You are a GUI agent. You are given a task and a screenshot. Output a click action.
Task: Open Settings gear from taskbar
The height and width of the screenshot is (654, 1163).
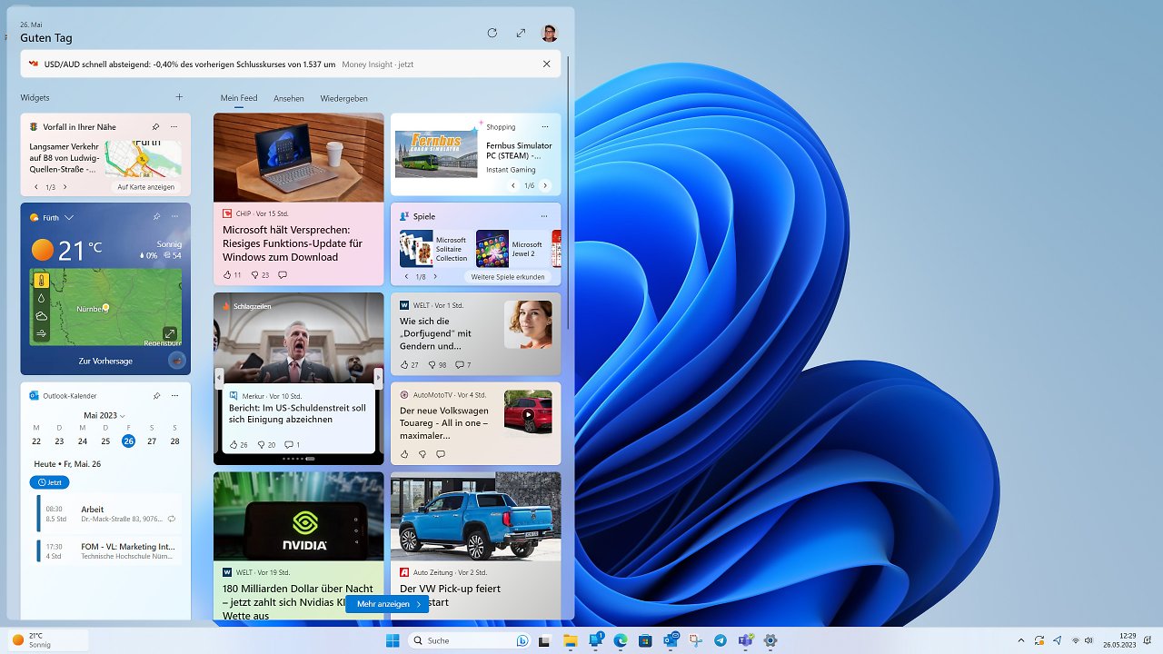[x=770, y=640]
